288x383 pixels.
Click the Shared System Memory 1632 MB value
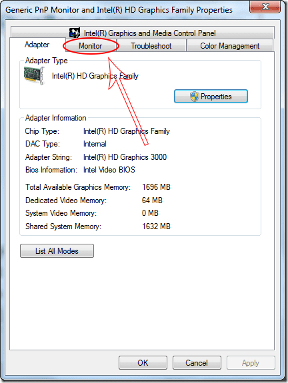click(156, 226)
